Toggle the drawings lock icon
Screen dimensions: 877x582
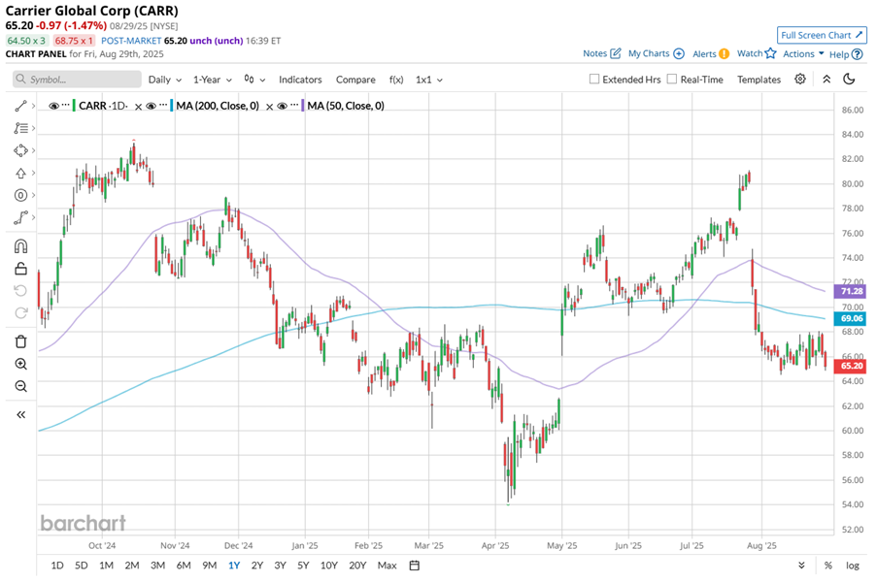coord(20,269)
